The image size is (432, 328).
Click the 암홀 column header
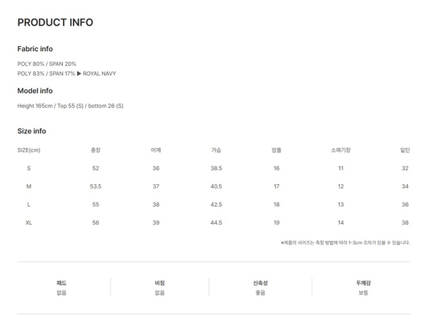point(276,149)
